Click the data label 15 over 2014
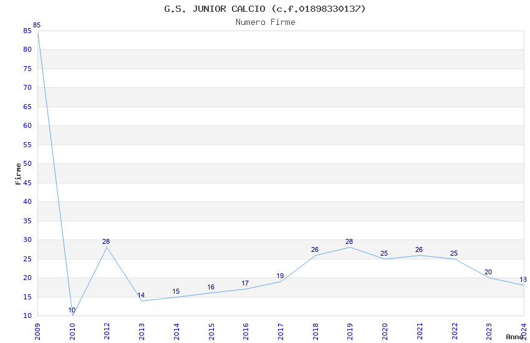Screen dimensions: 530x343 pyautogui.click(x=176, y=291)
